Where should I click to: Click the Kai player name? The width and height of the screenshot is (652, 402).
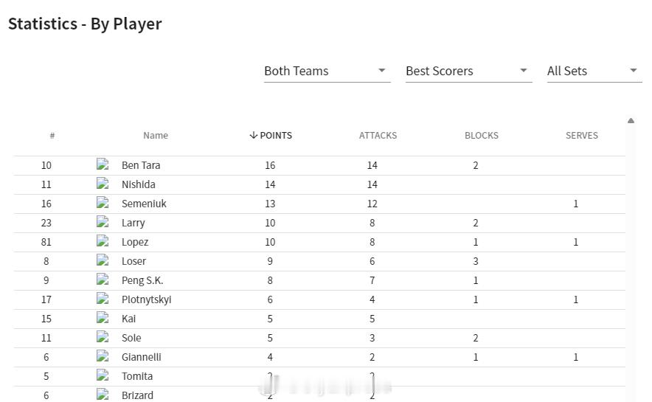[128, 318]
